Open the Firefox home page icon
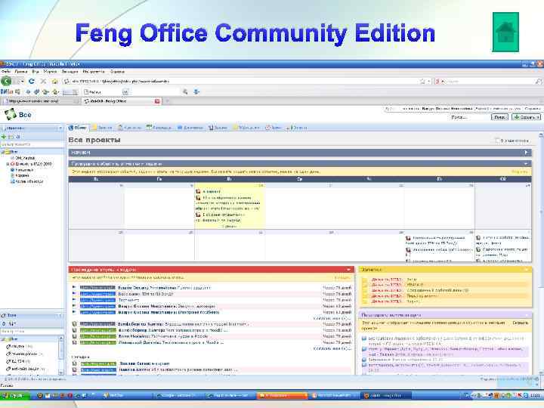This screenshot has height=408, width=544. point(54,81)
